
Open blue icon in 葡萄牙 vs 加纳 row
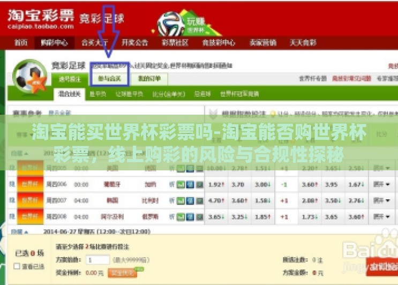[190, 184]
